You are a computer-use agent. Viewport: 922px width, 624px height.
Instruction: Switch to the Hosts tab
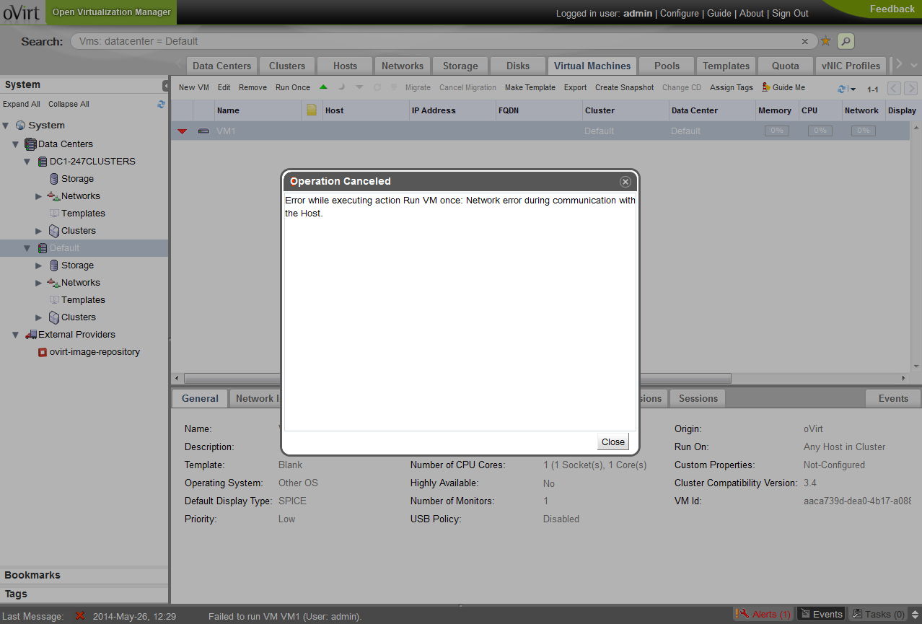pos(345,66)
